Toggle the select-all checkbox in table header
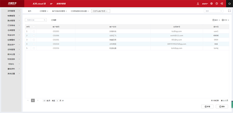Viewport: 233px width, 113px height. click(x=34, y=27)
